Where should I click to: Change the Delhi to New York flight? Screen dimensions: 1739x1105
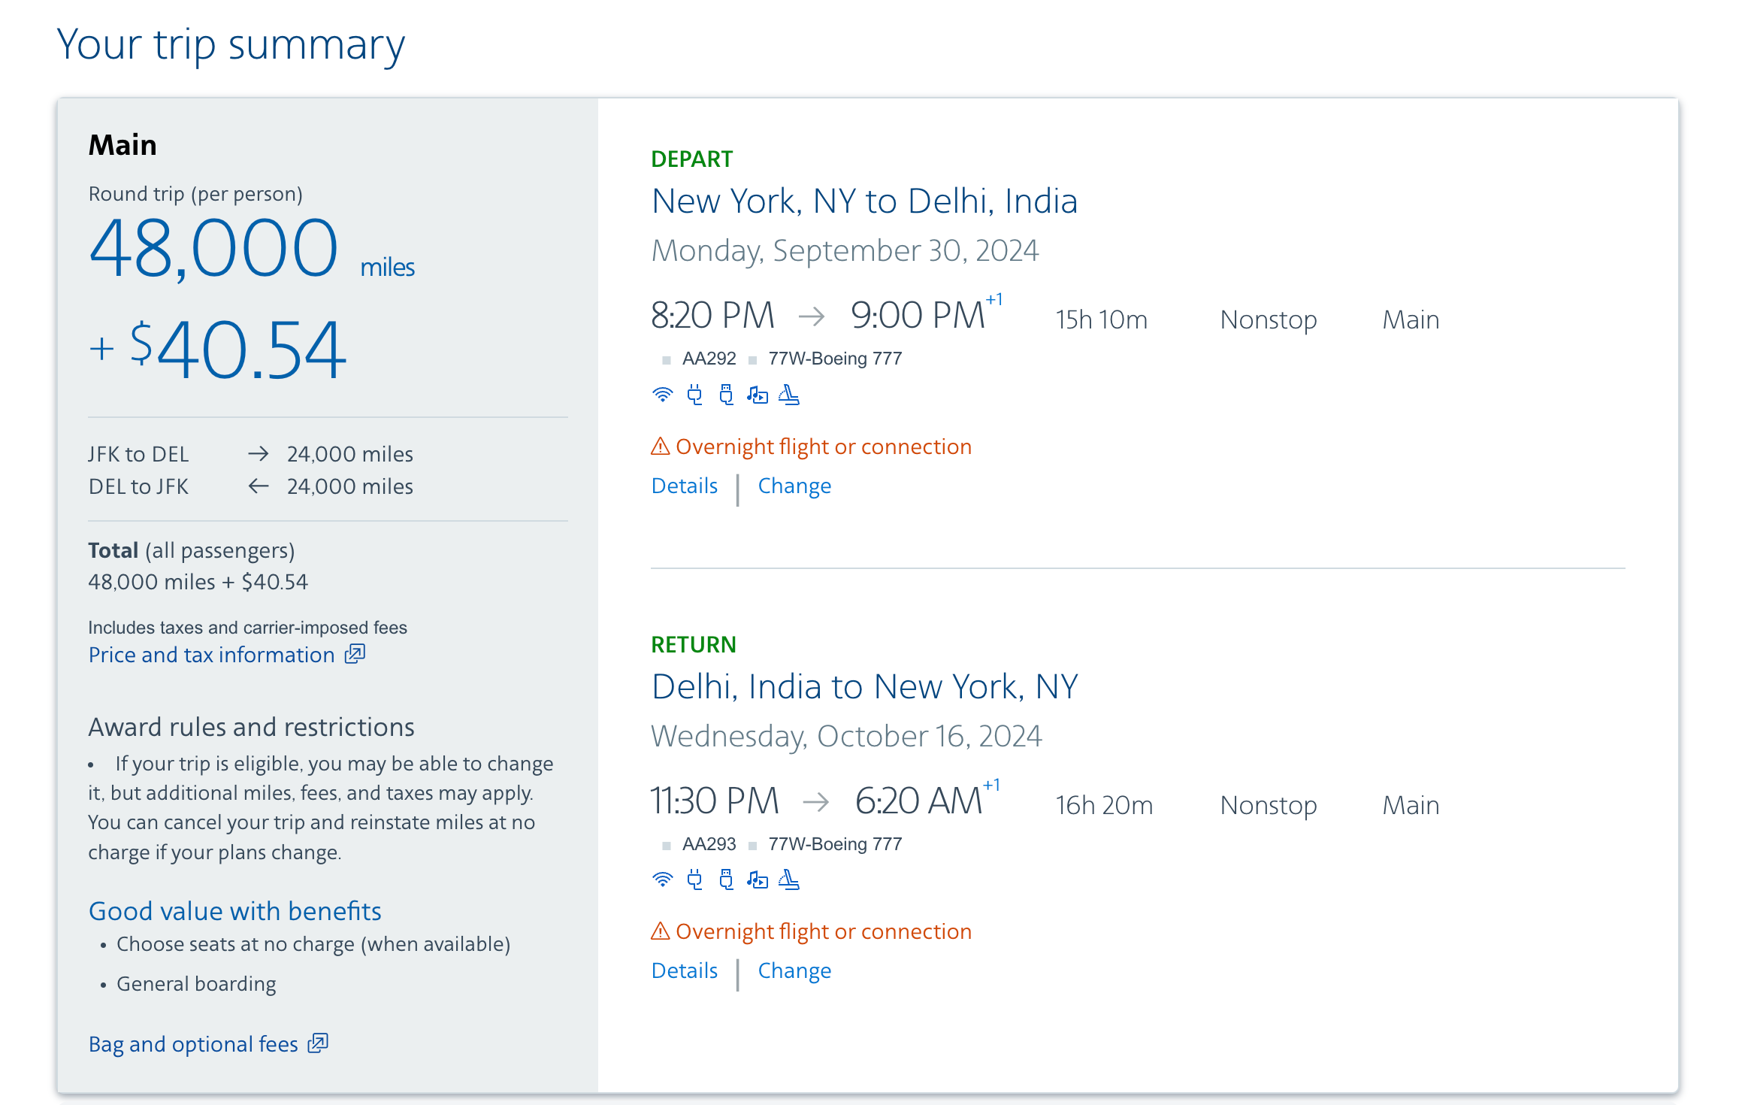point(794,970)
